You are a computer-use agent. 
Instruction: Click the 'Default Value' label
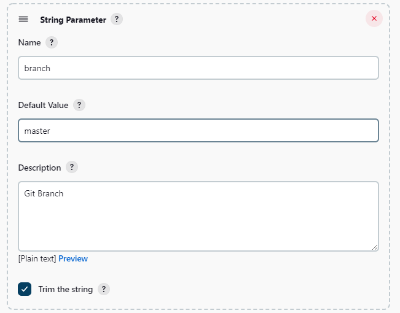click(x=43, y=105)
